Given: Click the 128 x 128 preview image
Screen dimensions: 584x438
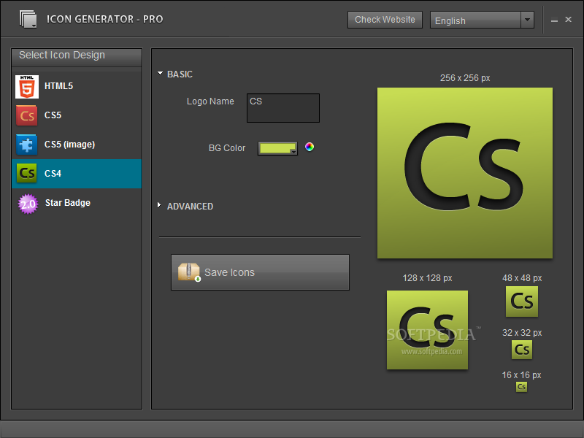Looking at the screenshot, I should click(427, 330).
